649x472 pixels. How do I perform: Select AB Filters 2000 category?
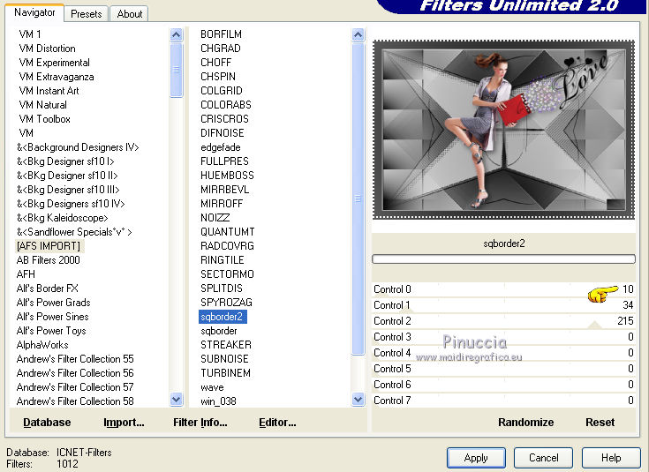(x=48, y=259)
